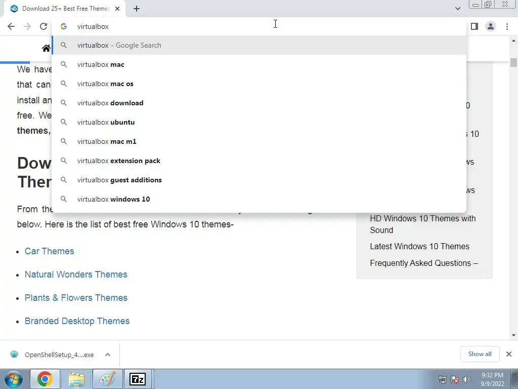The width and height of the screenshot is (518, 389).
Task: Open the downloaded OpenShellSetup exe file
Action: (52, 355)
